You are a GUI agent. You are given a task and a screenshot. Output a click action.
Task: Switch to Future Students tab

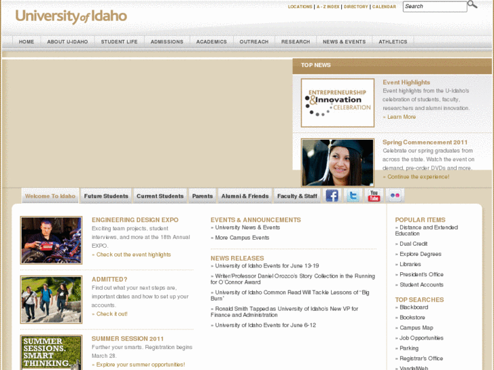[106, 196]
